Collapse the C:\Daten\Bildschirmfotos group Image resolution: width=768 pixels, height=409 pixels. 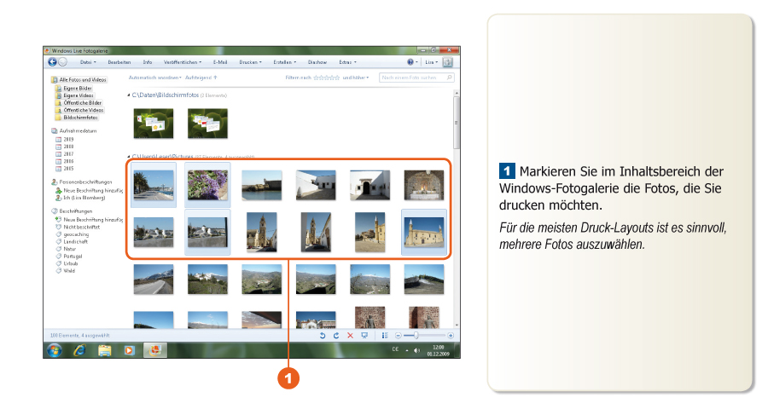(129, 95)
